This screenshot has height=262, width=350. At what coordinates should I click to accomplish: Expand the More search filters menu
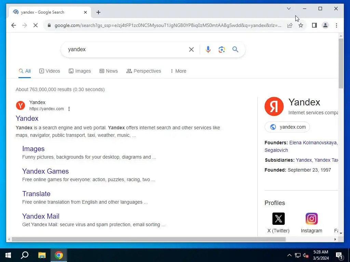tap(178, 71)
